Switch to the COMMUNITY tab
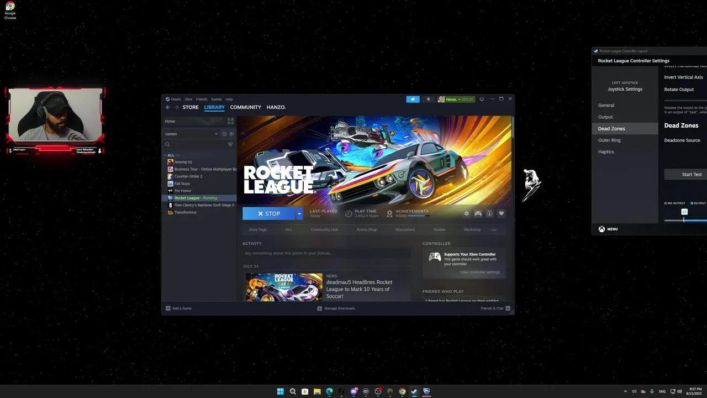Screen dimensions: 707x398 pyautogui.click(x=245, y=107)
